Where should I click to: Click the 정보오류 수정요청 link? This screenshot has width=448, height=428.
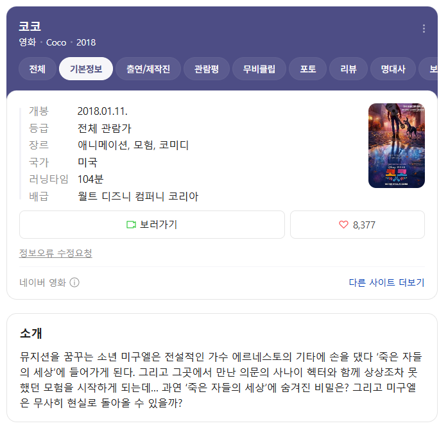[55, 253]
